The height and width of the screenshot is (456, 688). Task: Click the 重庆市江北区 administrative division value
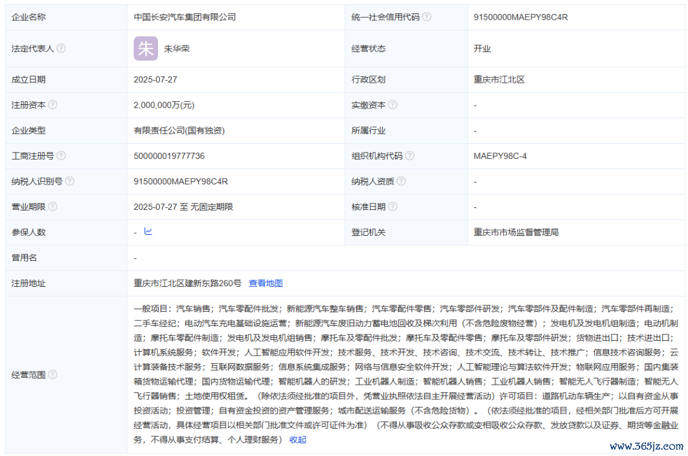tap(499, 79)
